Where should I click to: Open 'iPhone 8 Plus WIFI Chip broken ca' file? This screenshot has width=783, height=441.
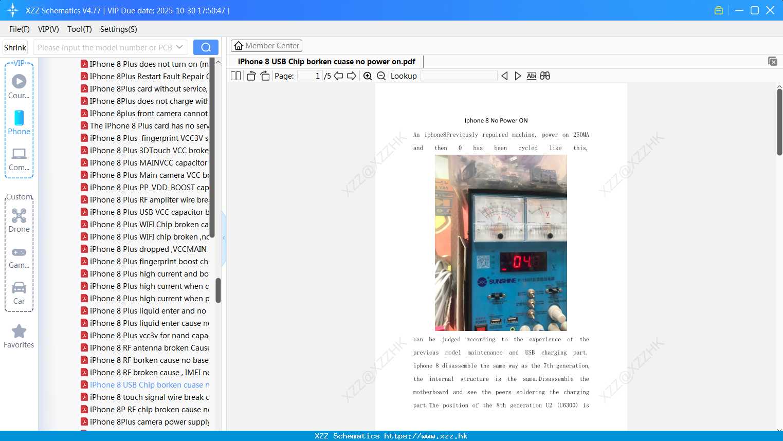(145, 225)
